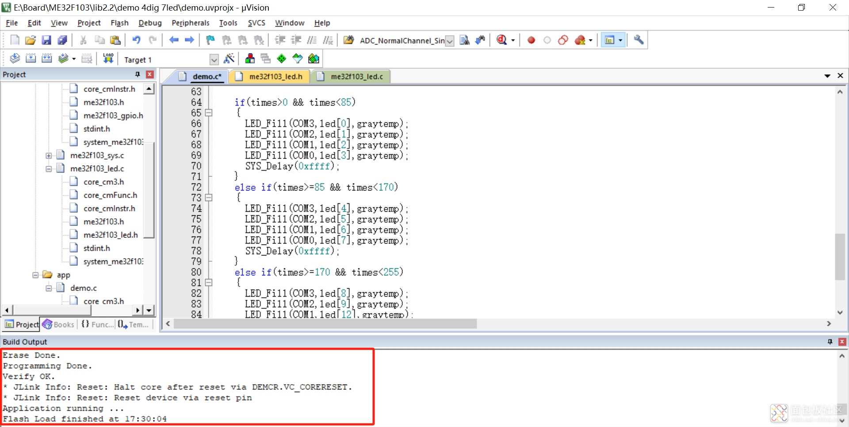The image size is (849, 427).
Task: Click the Paste clipboard icon
Action: (115, 40)
